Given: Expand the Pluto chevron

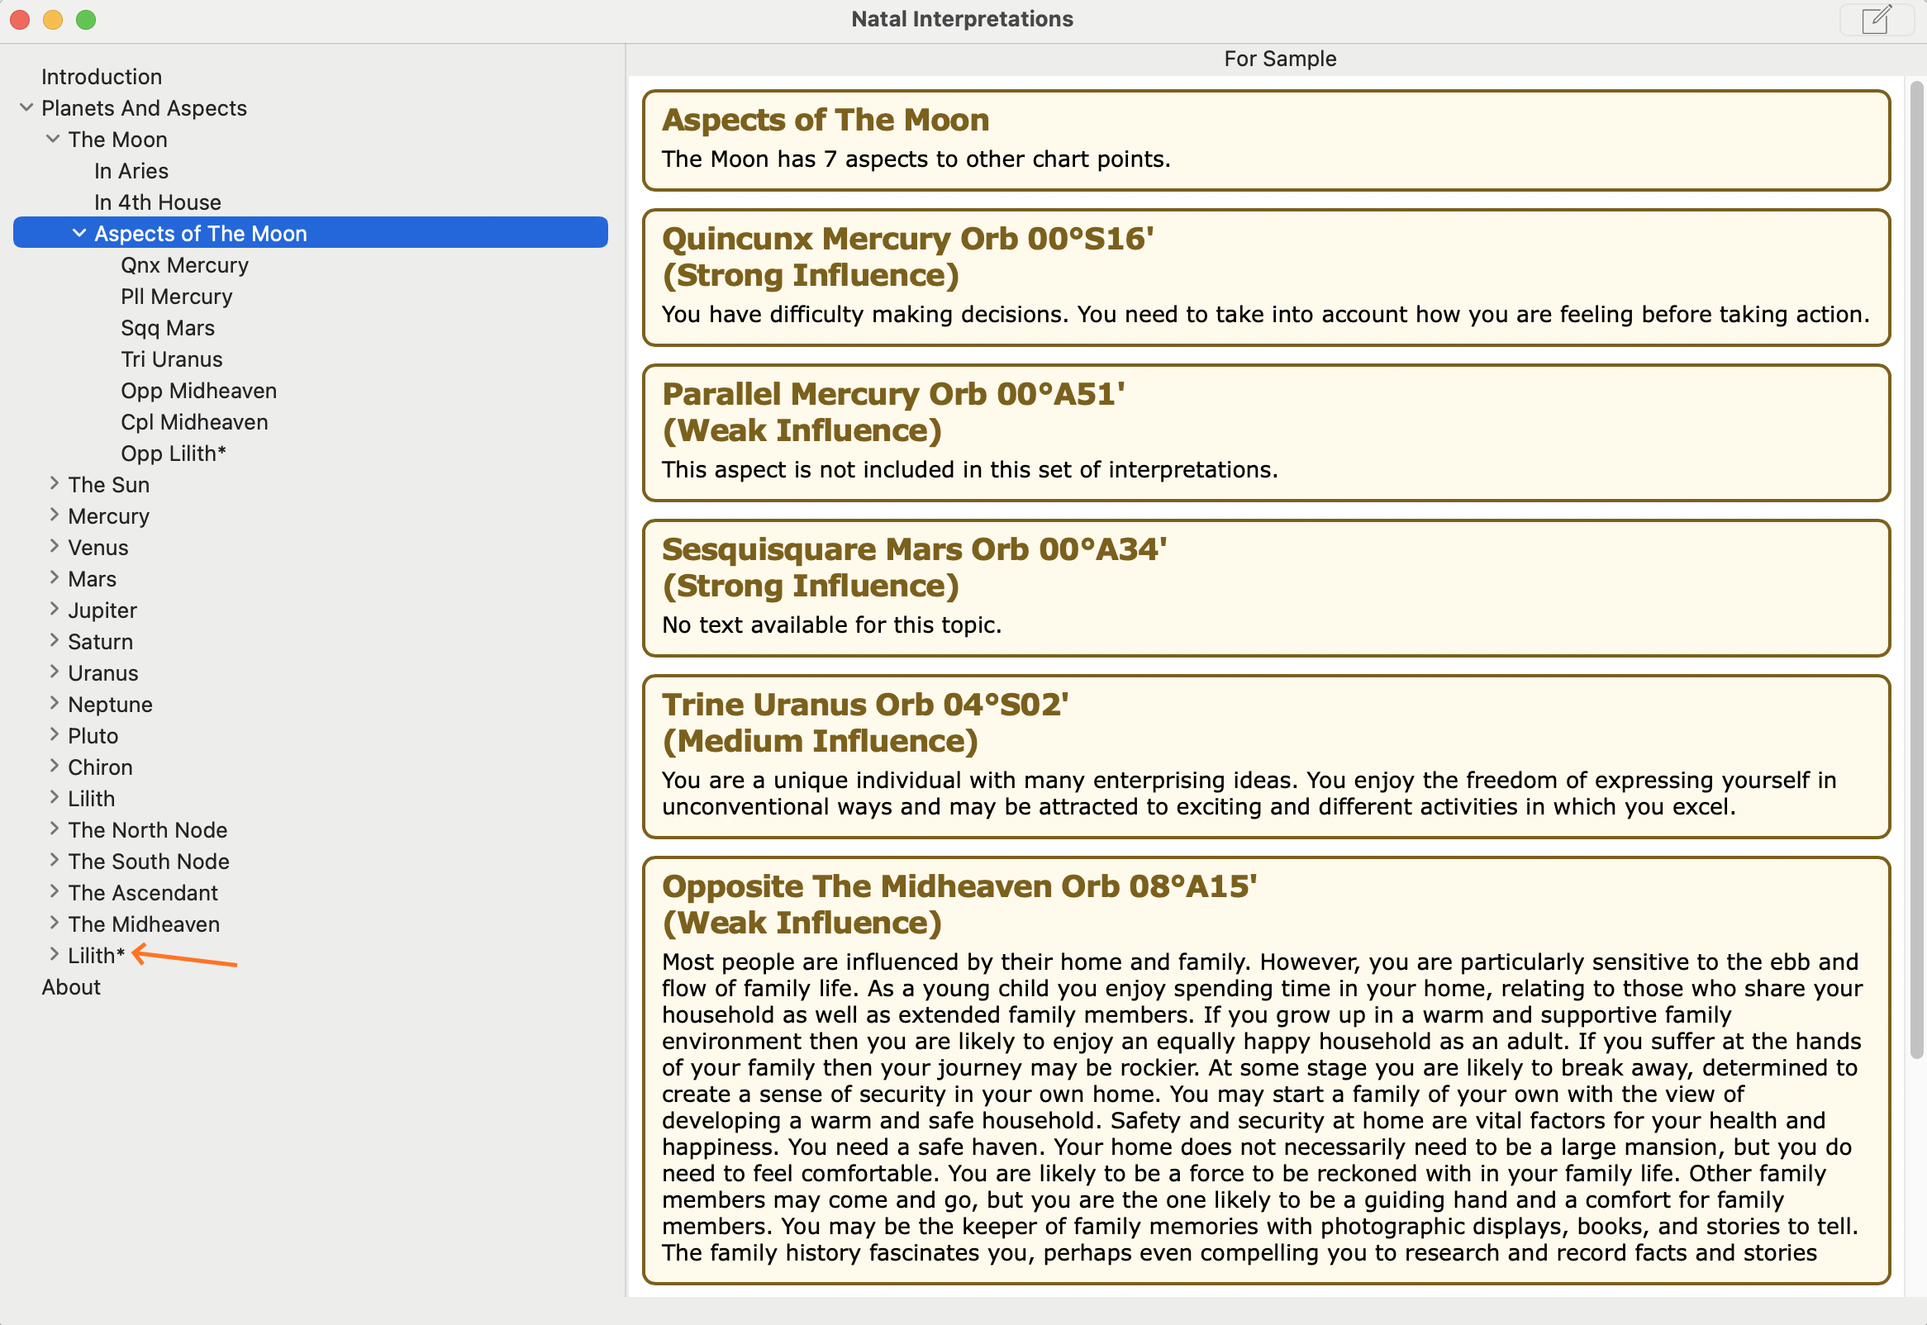Looking at the screenshot, I should (x=54, y=734).
